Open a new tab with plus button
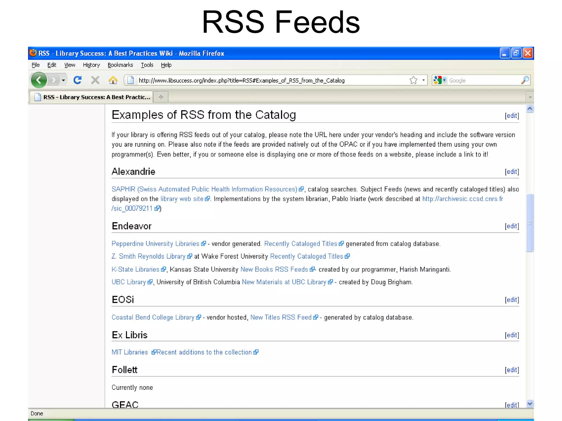 161,97
